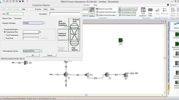179x100 pixels.
Task: Open Reactor Data button
Action: pyautogui.click(x=74, y=23)
